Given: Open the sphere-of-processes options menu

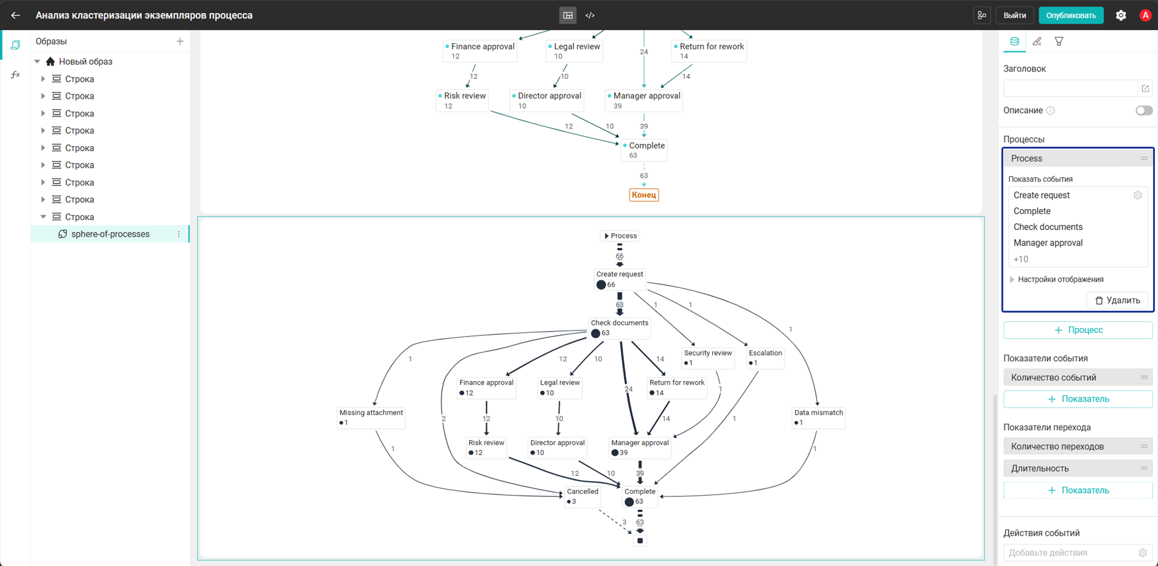Looking at the screenshot, I should (x=179, y=234).
